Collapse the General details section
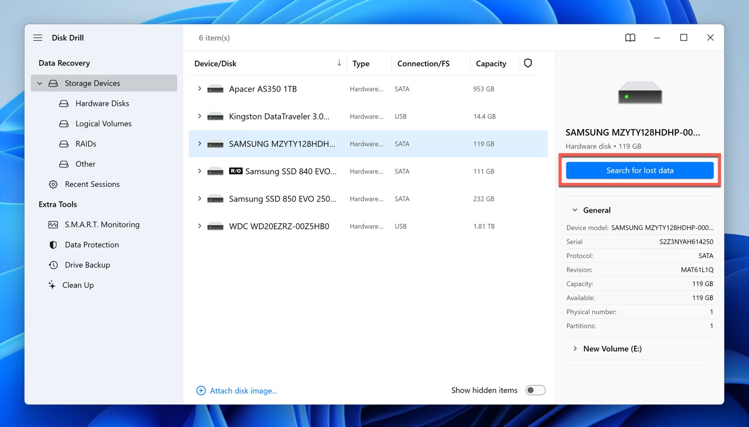Image resolution: width=749 pixels, height=427 pixels. pyautogui.click(x=575, y=210)
